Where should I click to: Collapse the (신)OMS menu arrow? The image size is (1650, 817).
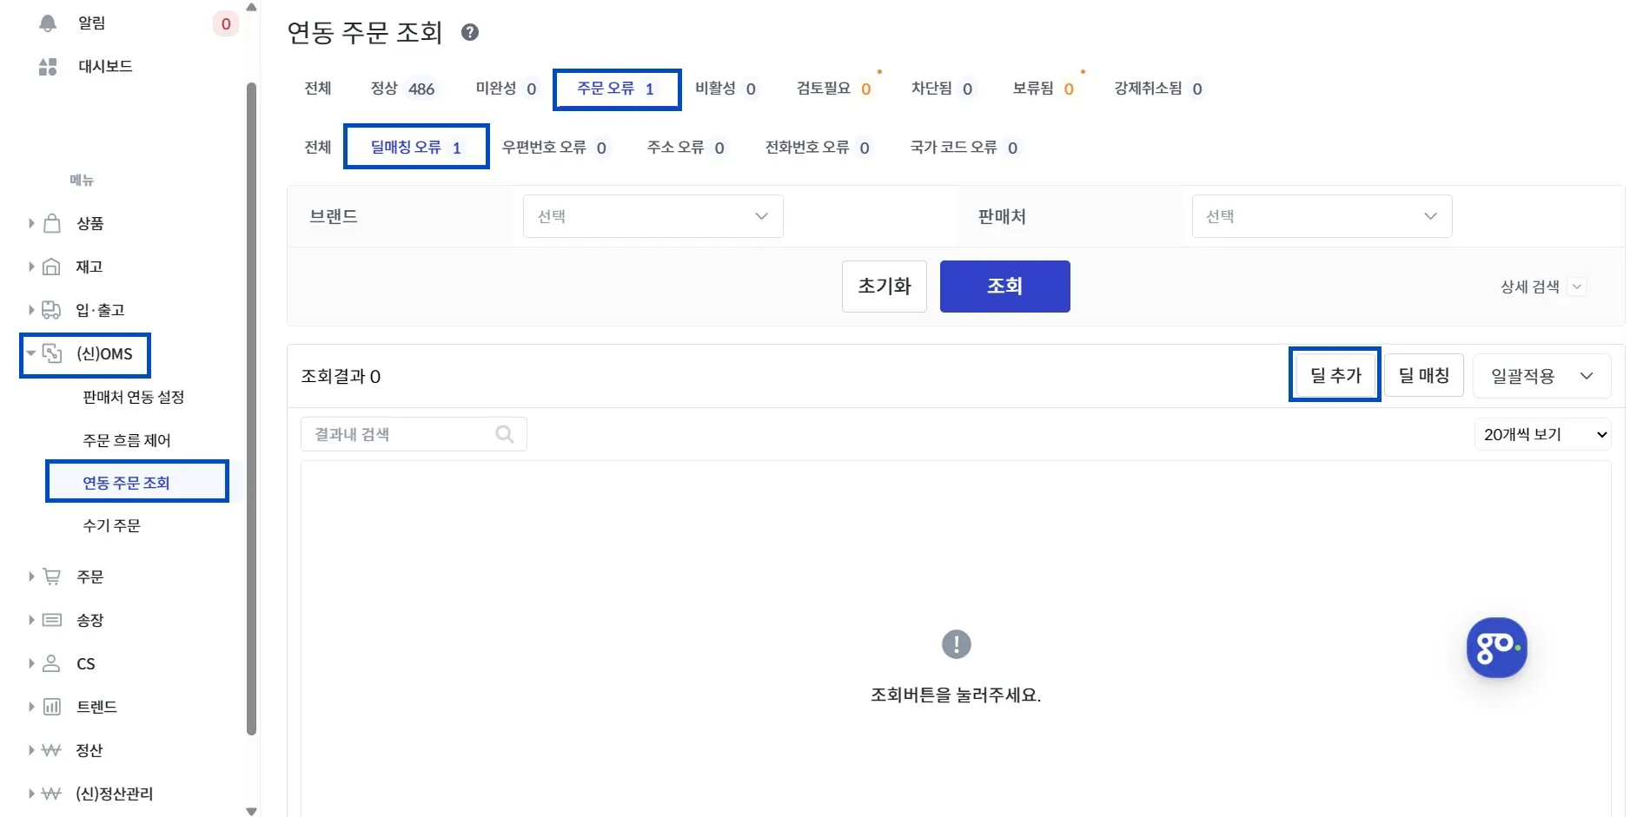31,353
